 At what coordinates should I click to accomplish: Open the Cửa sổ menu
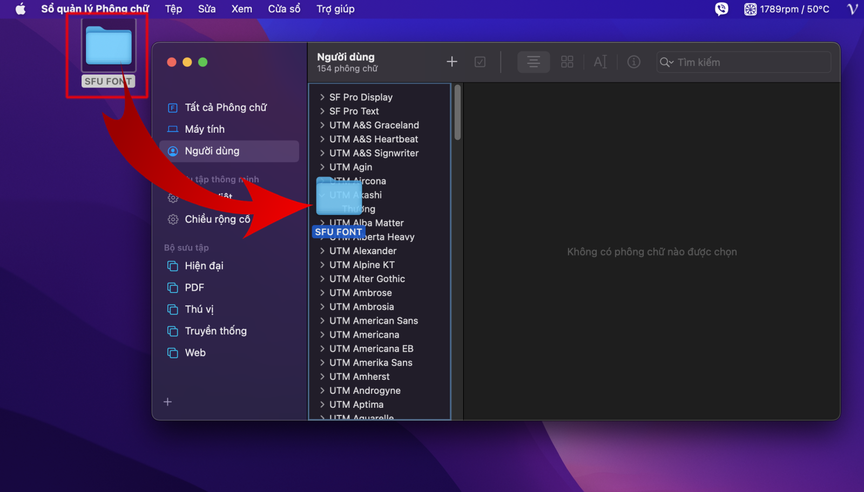pyautogui.click(x=284, y=9)
